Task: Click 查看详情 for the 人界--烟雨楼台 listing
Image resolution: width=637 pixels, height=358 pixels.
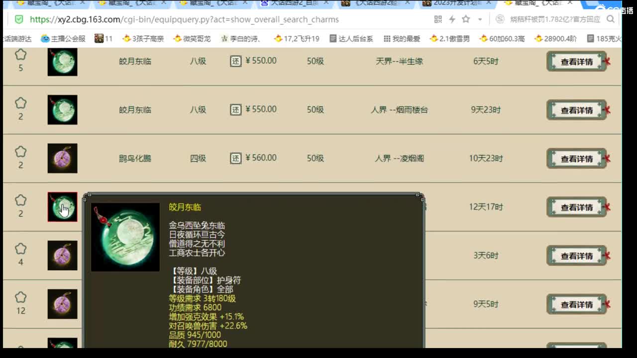Action: point(577,110)
